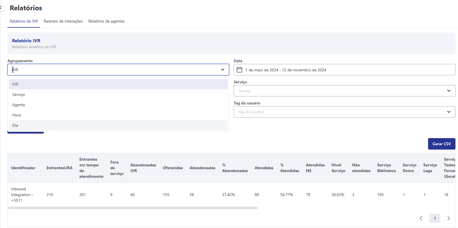This screenshot has height=228, width=458.
Task: Click the horizontal table scrollbar
Action: 133,208
